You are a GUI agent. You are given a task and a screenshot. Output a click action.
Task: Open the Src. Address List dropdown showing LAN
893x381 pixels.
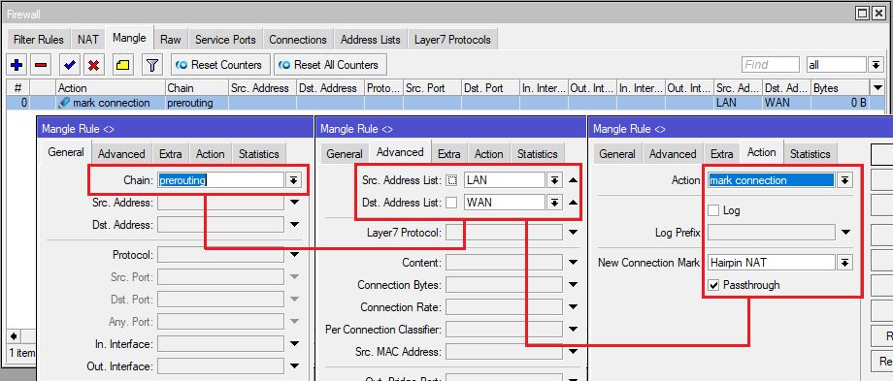553,180
